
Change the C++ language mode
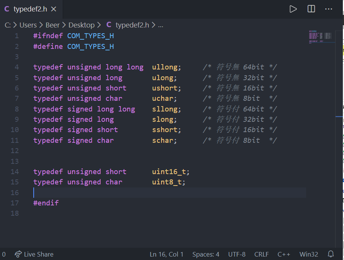point(284,254)
